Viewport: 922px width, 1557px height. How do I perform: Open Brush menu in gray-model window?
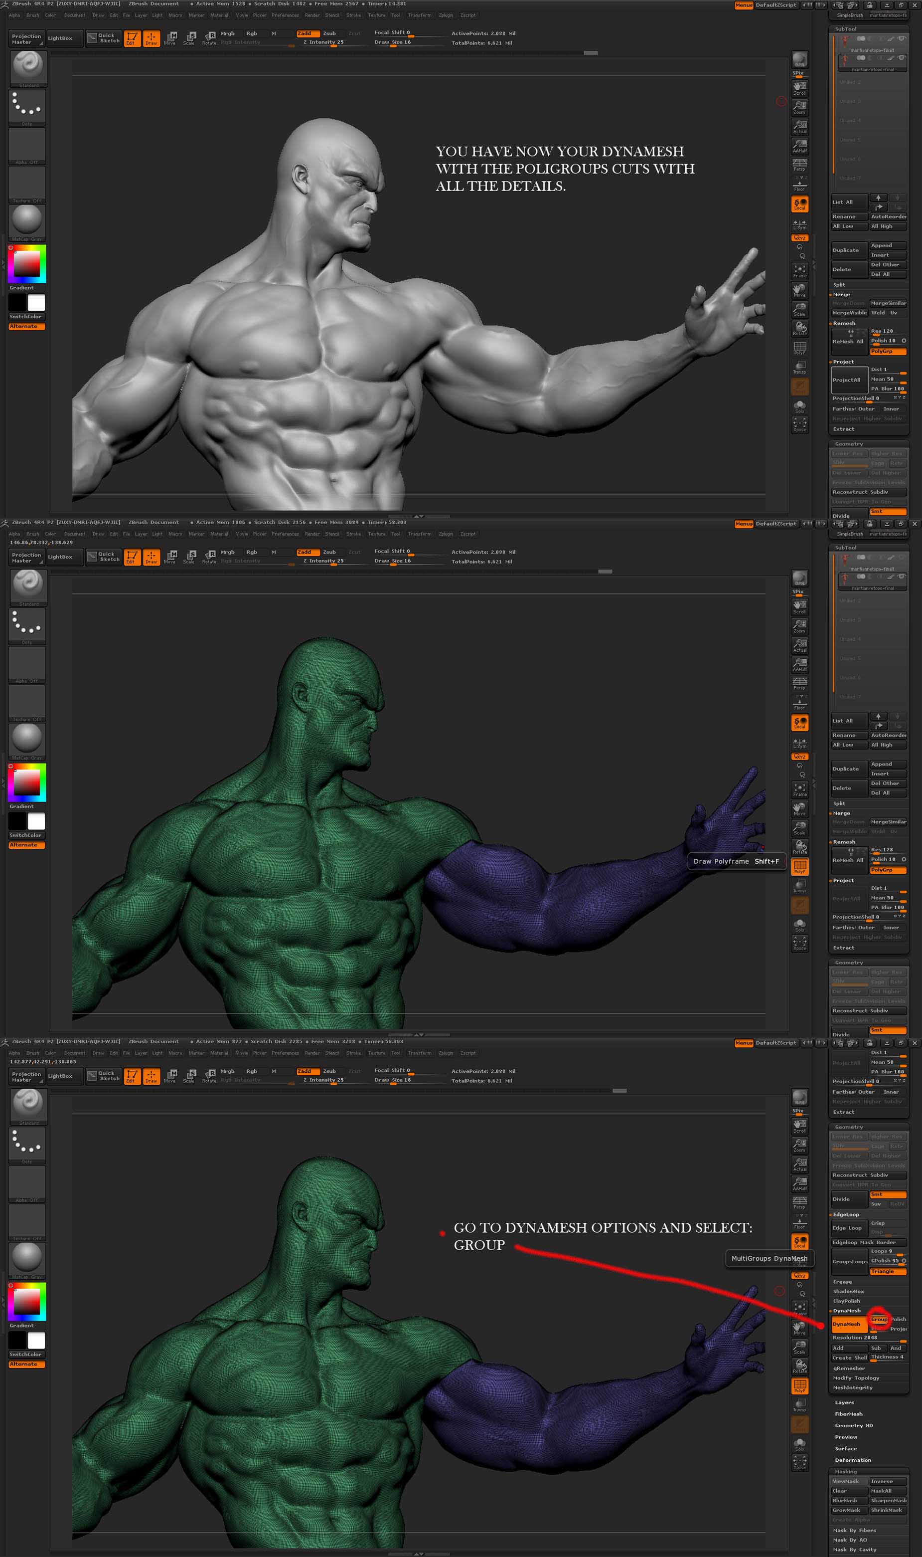coord(32,15)
